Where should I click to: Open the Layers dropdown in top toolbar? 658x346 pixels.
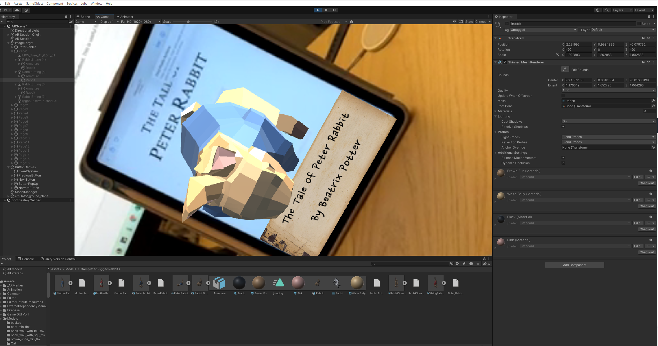[x=622, y=10]
